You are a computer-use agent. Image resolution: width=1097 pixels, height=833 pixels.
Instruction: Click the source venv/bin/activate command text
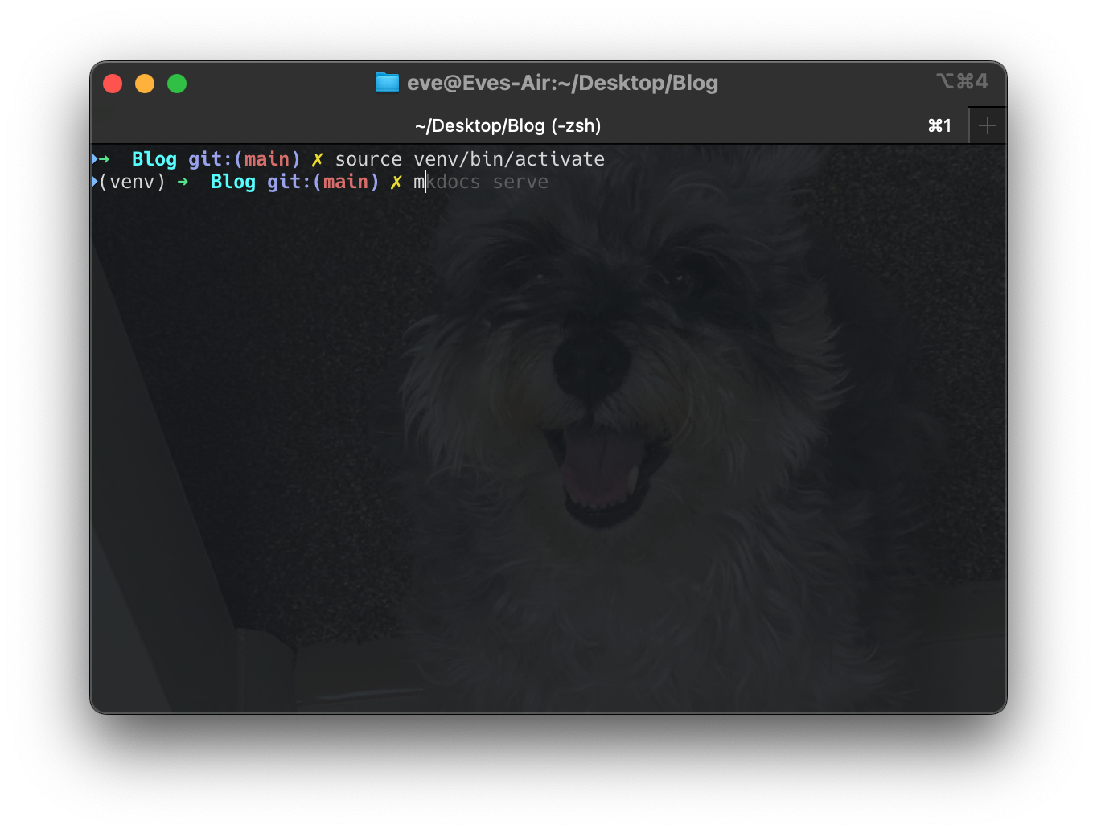pos(470,158)
